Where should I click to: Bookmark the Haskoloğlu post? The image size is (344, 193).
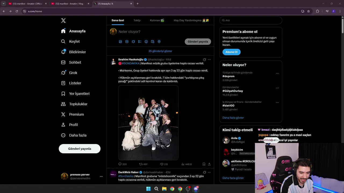(x=204, y=164)
